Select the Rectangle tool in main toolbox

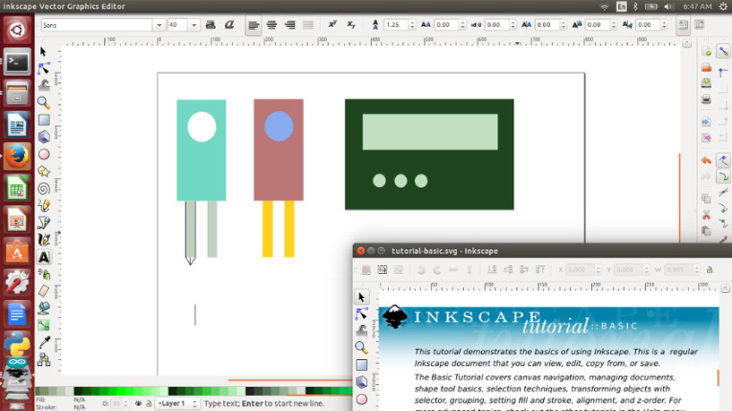(x=44, y=120)
